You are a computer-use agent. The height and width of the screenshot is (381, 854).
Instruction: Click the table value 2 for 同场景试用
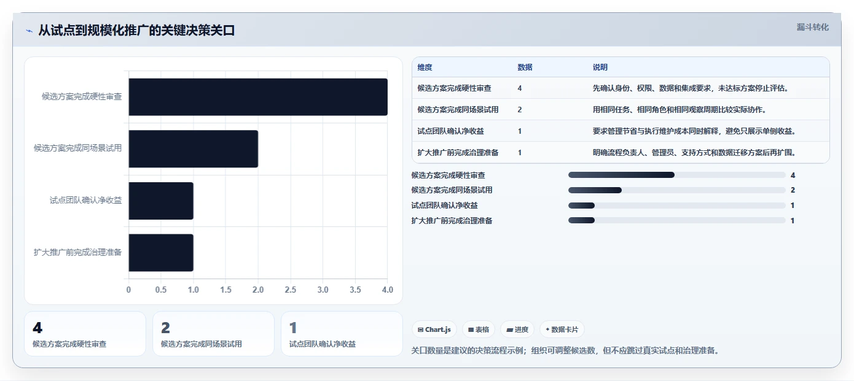pyautogui.click(x=520, y=110)
